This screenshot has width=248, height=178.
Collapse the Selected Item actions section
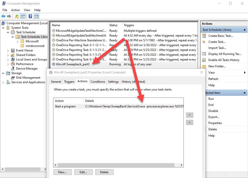(244, 93)
